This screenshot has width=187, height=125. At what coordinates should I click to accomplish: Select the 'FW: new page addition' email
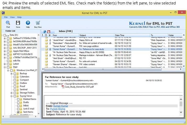pyautogui.click(x=112, y=46)
